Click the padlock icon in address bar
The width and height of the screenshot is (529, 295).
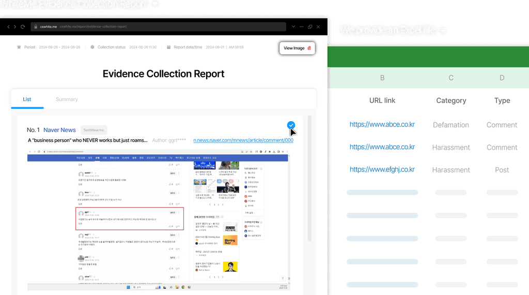[x=36, y=27]
